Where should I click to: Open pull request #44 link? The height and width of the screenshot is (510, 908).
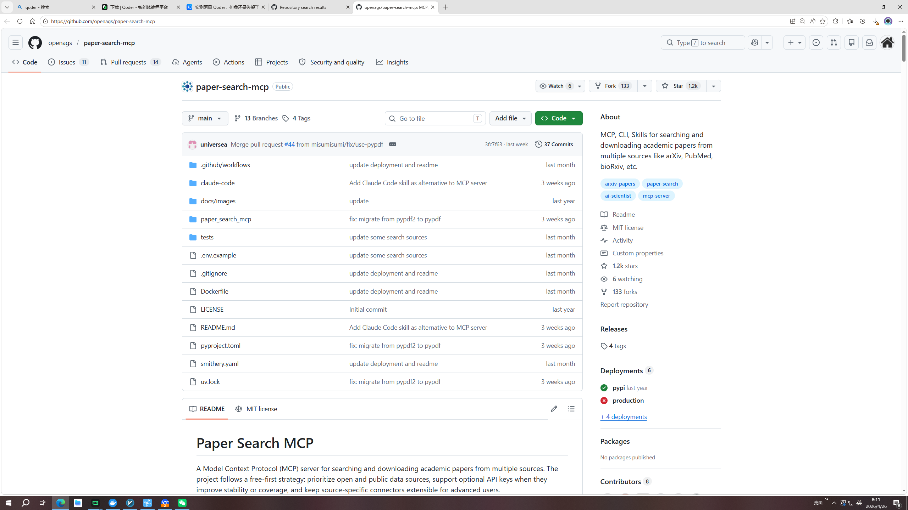pos(289,144)
